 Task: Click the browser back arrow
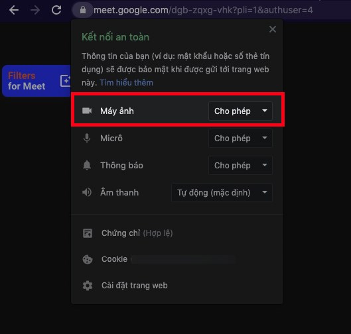click(14, 10)
